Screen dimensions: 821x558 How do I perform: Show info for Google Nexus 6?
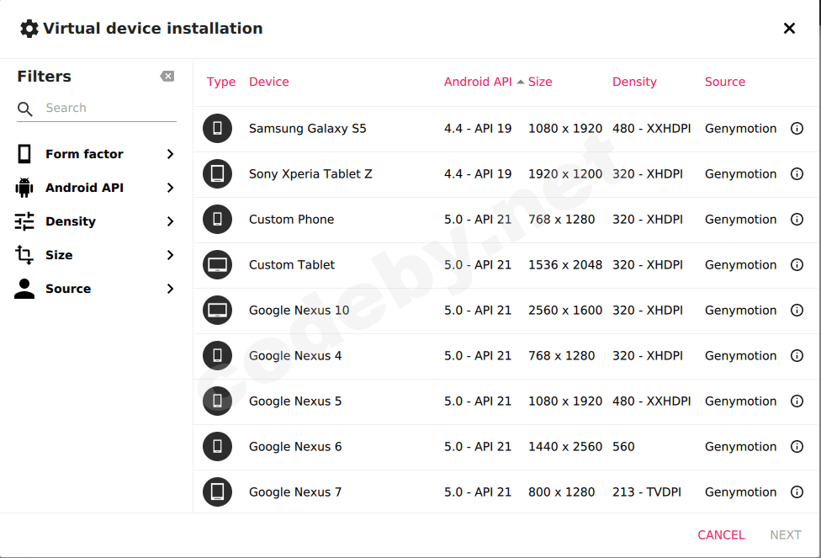coord(797,447)
